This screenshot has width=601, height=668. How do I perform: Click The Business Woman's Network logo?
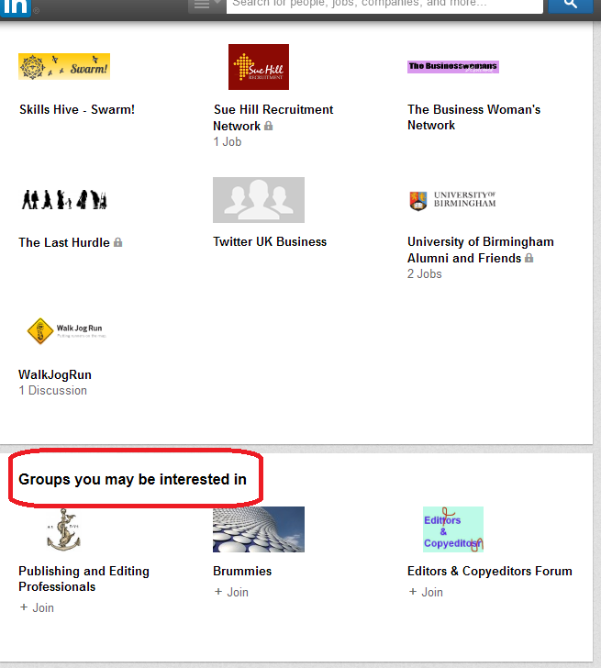tap(453, 66)
